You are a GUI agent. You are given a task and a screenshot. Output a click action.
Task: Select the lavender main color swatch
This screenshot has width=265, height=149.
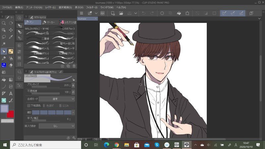(4, 109)
